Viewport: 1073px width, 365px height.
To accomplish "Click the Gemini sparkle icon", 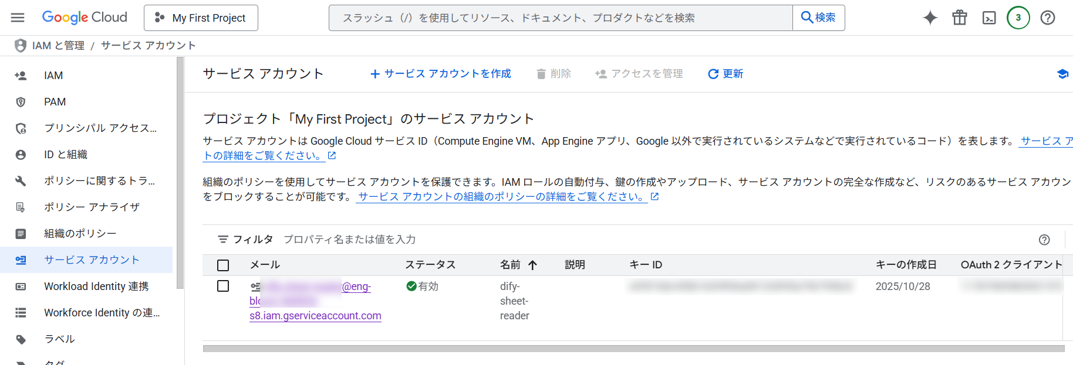I will [x=930, y=18].
